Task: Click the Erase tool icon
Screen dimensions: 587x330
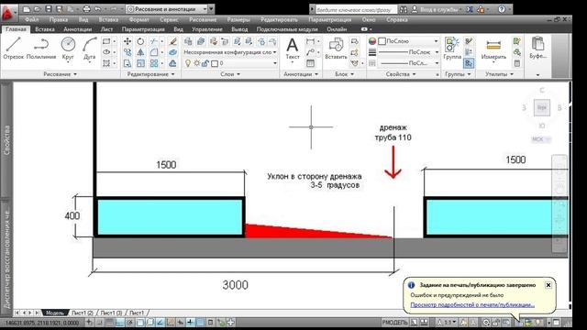Action: 172,41
